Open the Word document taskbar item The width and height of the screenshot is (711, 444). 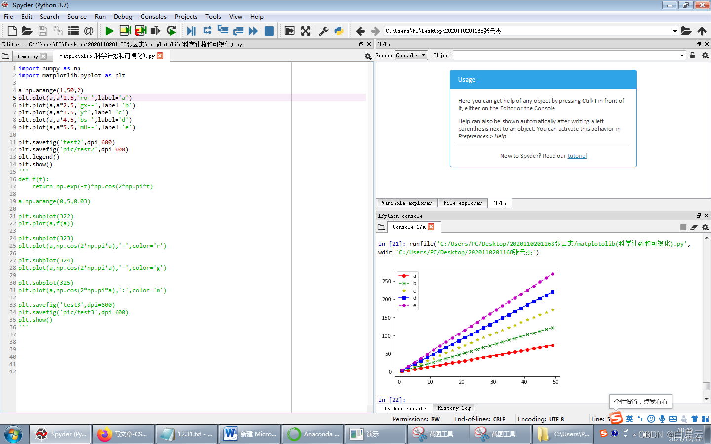(x=250, y=434)
